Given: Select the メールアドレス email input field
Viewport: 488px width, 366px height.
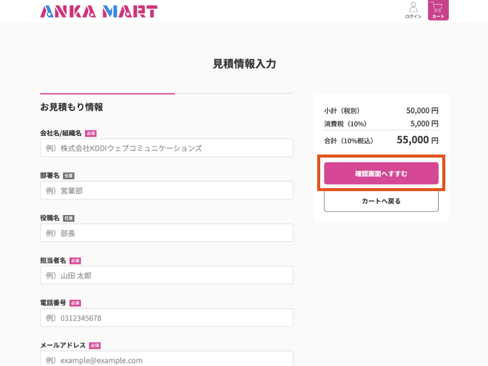Looking at the screenshot, I should [167, 359].
